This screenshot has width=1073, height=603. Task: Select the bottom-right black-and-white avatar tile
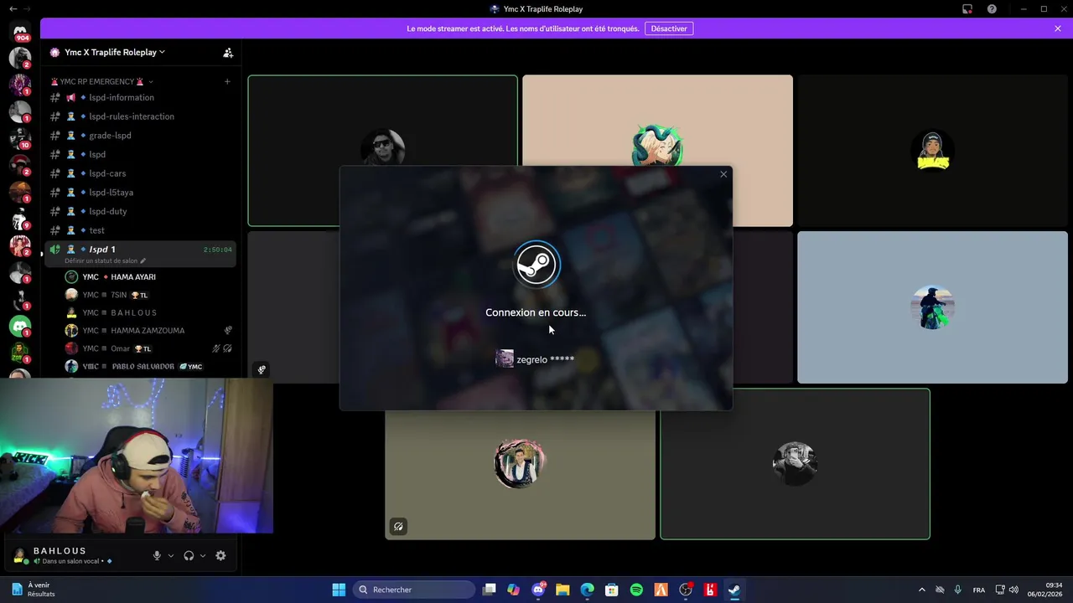click(795, 464)
